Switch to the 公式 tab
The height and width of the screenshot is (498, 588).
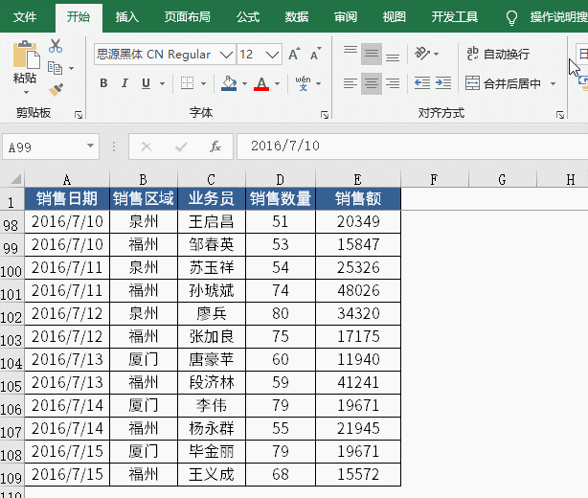tap(248, 17)
